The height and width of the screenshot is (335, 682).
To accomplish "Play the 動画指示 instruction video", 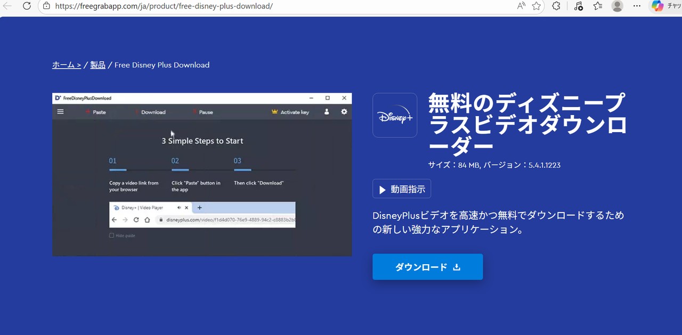I will point(401,189).
